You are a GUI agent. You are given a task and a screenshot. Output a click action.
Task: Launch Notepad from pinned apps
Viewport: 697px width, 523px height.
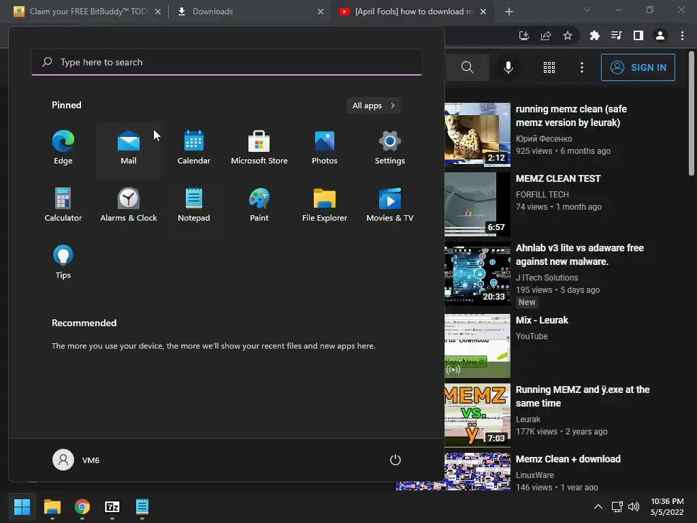[194, 206]
